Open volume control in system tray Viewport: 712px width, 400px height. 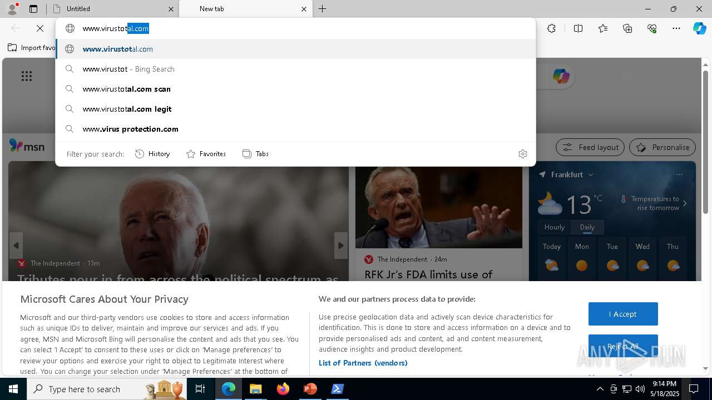pyautogui.click(x=640, y=389)
